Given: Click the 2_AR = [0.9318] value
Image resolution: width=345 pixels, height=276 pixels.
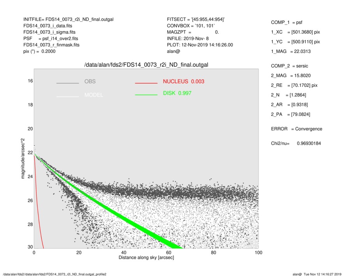Looking at the screenshot, I should pyautogui.click(x=289, y=105).
